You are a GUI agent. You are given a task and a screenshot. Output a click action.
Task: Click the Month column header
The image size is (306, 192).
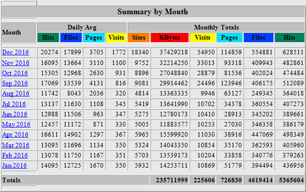click(x=12, y=32)
